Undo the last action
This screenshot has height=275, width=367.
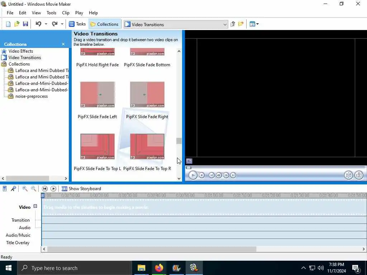point(38,24)
